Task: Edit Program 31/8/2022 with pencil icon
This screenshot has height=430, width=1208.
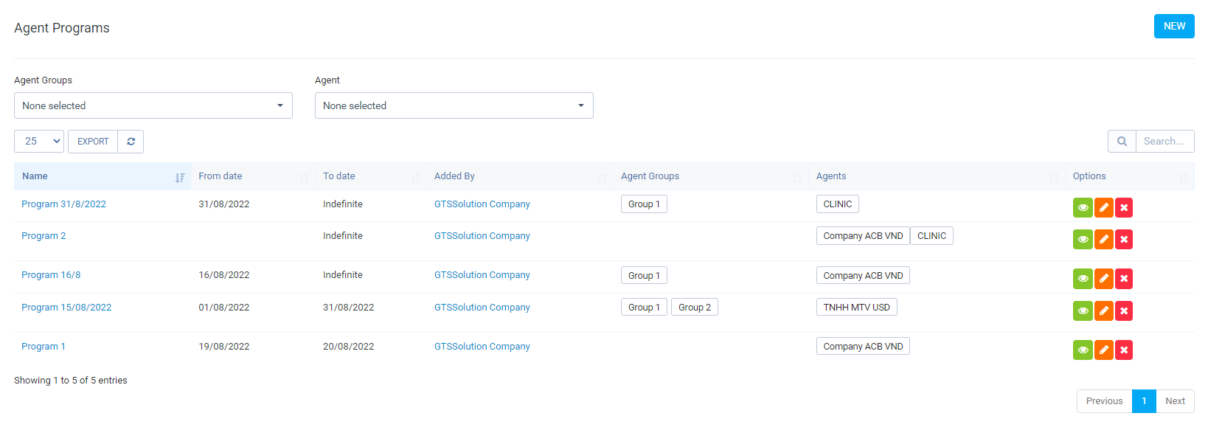Action: pyautogui.click(x=1103, y=208)
